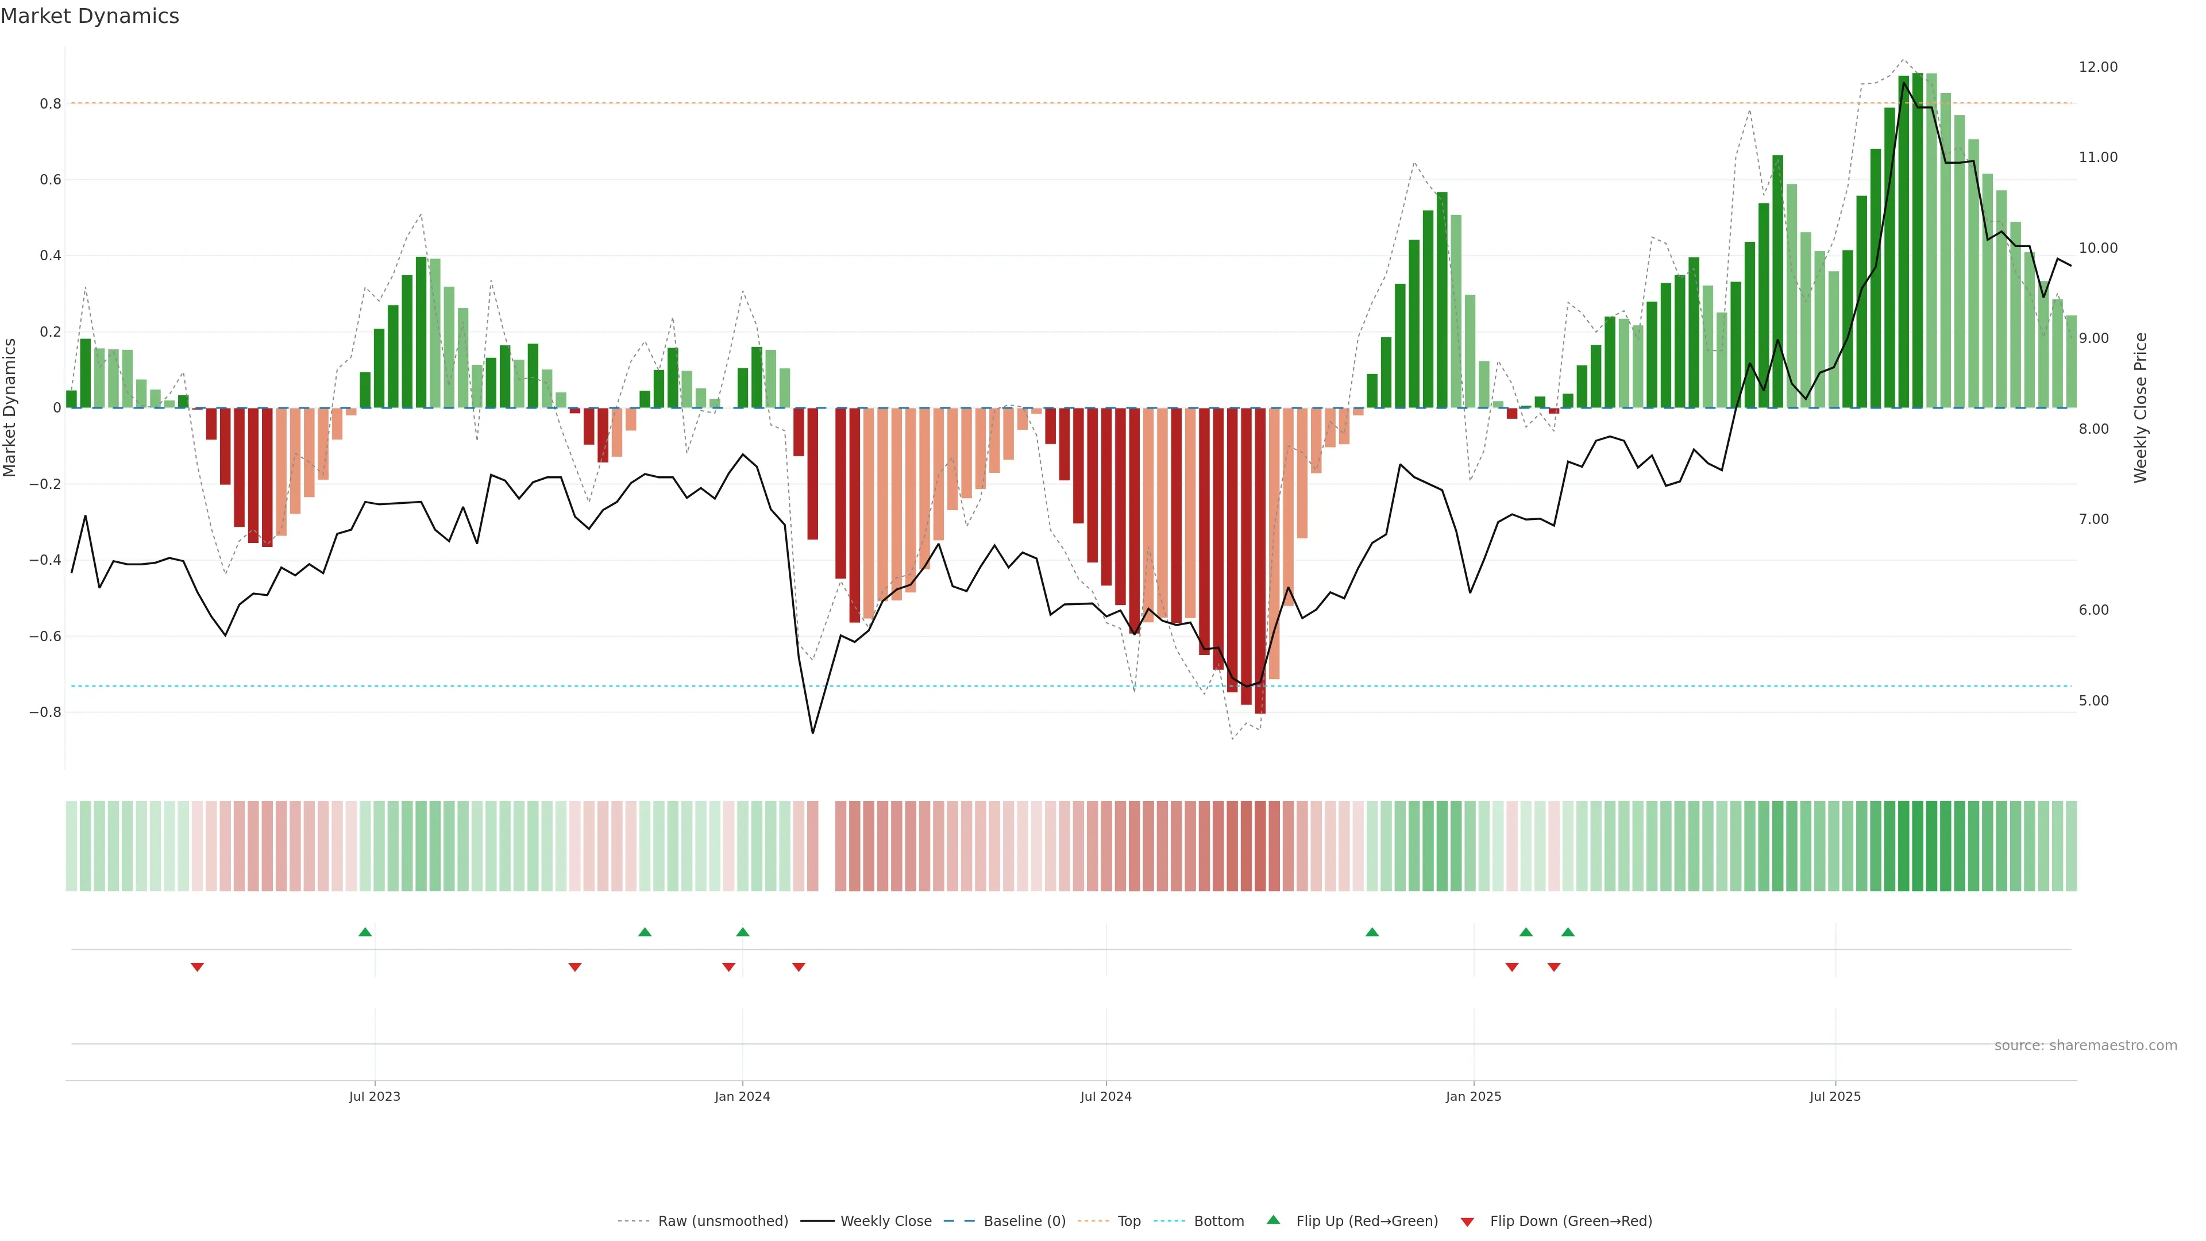Click the darkest green heat strip cell

[x=1918, y=845]
